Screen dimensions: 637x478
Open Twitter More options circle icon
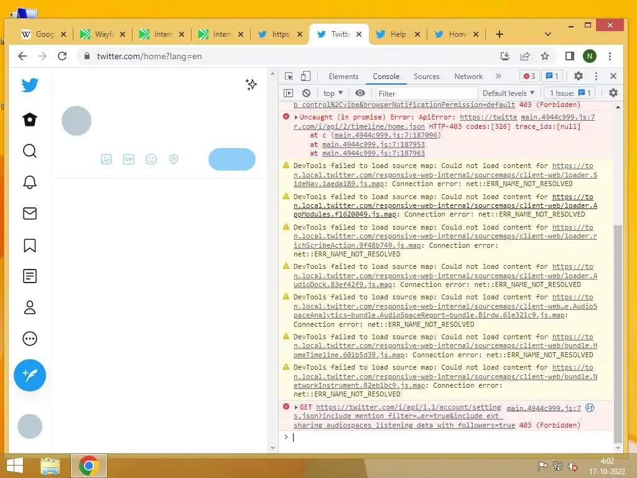(30, 339)
